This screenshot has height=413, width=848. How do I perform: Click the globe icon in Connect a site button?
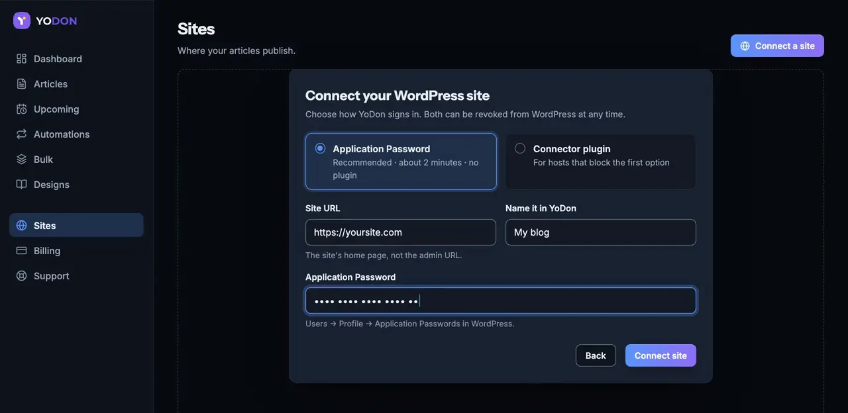pyautogui.click(x=745, y=46)
